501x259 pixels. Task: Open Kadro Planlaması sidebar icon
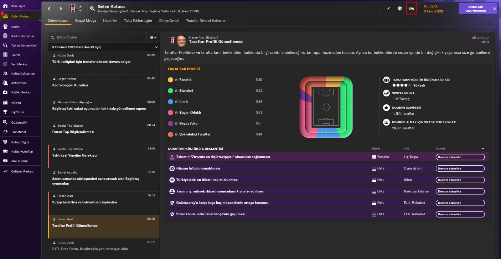click(5, 36)
